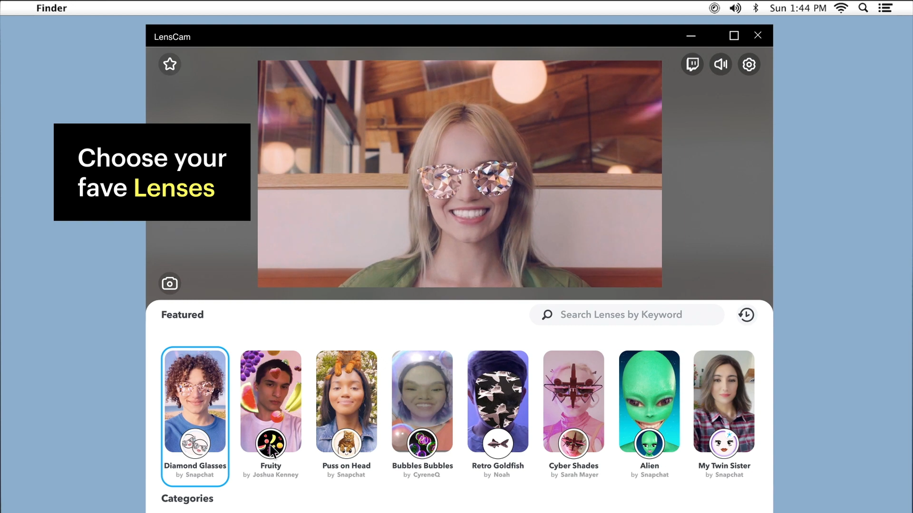This screenshot has width=913, height=513.
Task: Apply the My Twin Sister lens
Action: coord(724,401)
